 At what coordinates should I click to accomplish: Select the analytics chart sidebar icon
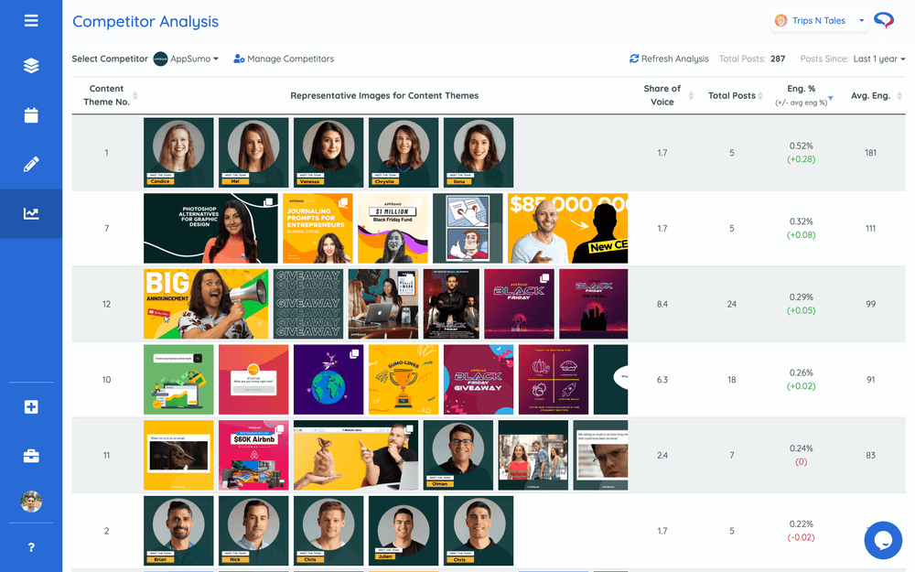pos(31,213)
